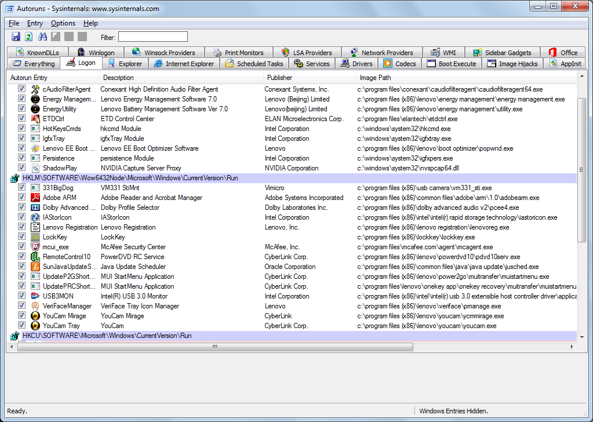Click inside the Filter text field
The image size is (593, 422).
coord(152,37)
